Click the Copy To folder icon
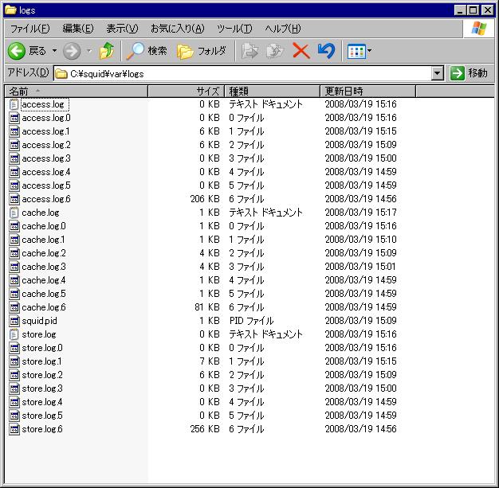This screenshot has width=499, height=488. [x=275, y=51]
